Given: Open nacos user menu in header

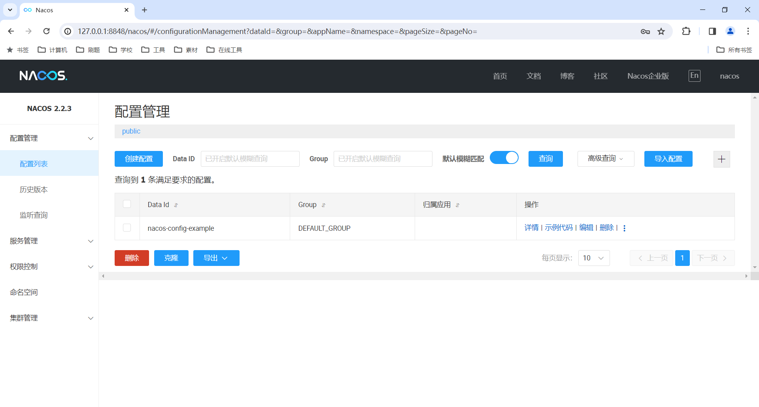Looking at the screenshot, I should coord(729,76).
